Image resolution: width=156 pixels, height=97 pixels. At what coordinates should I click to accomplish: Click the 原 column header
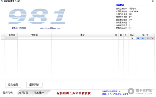click(x=116, y=35)
